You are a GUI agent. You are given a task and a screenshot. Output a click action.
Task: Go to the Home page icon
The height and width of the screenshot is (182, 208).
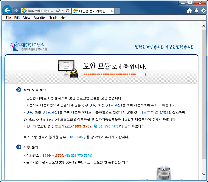pyautogui.click(x=189, y=10)
